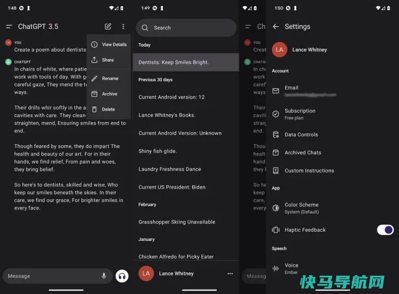
Task: Click the Custom Instructions icon
Action: pyautogui.click(x=276, y=171)
